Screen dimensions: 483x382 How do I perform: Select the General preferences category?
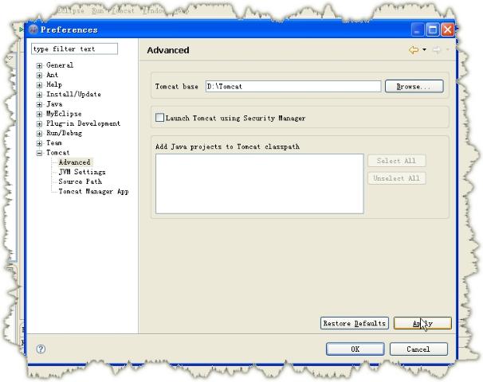(60, 65)
